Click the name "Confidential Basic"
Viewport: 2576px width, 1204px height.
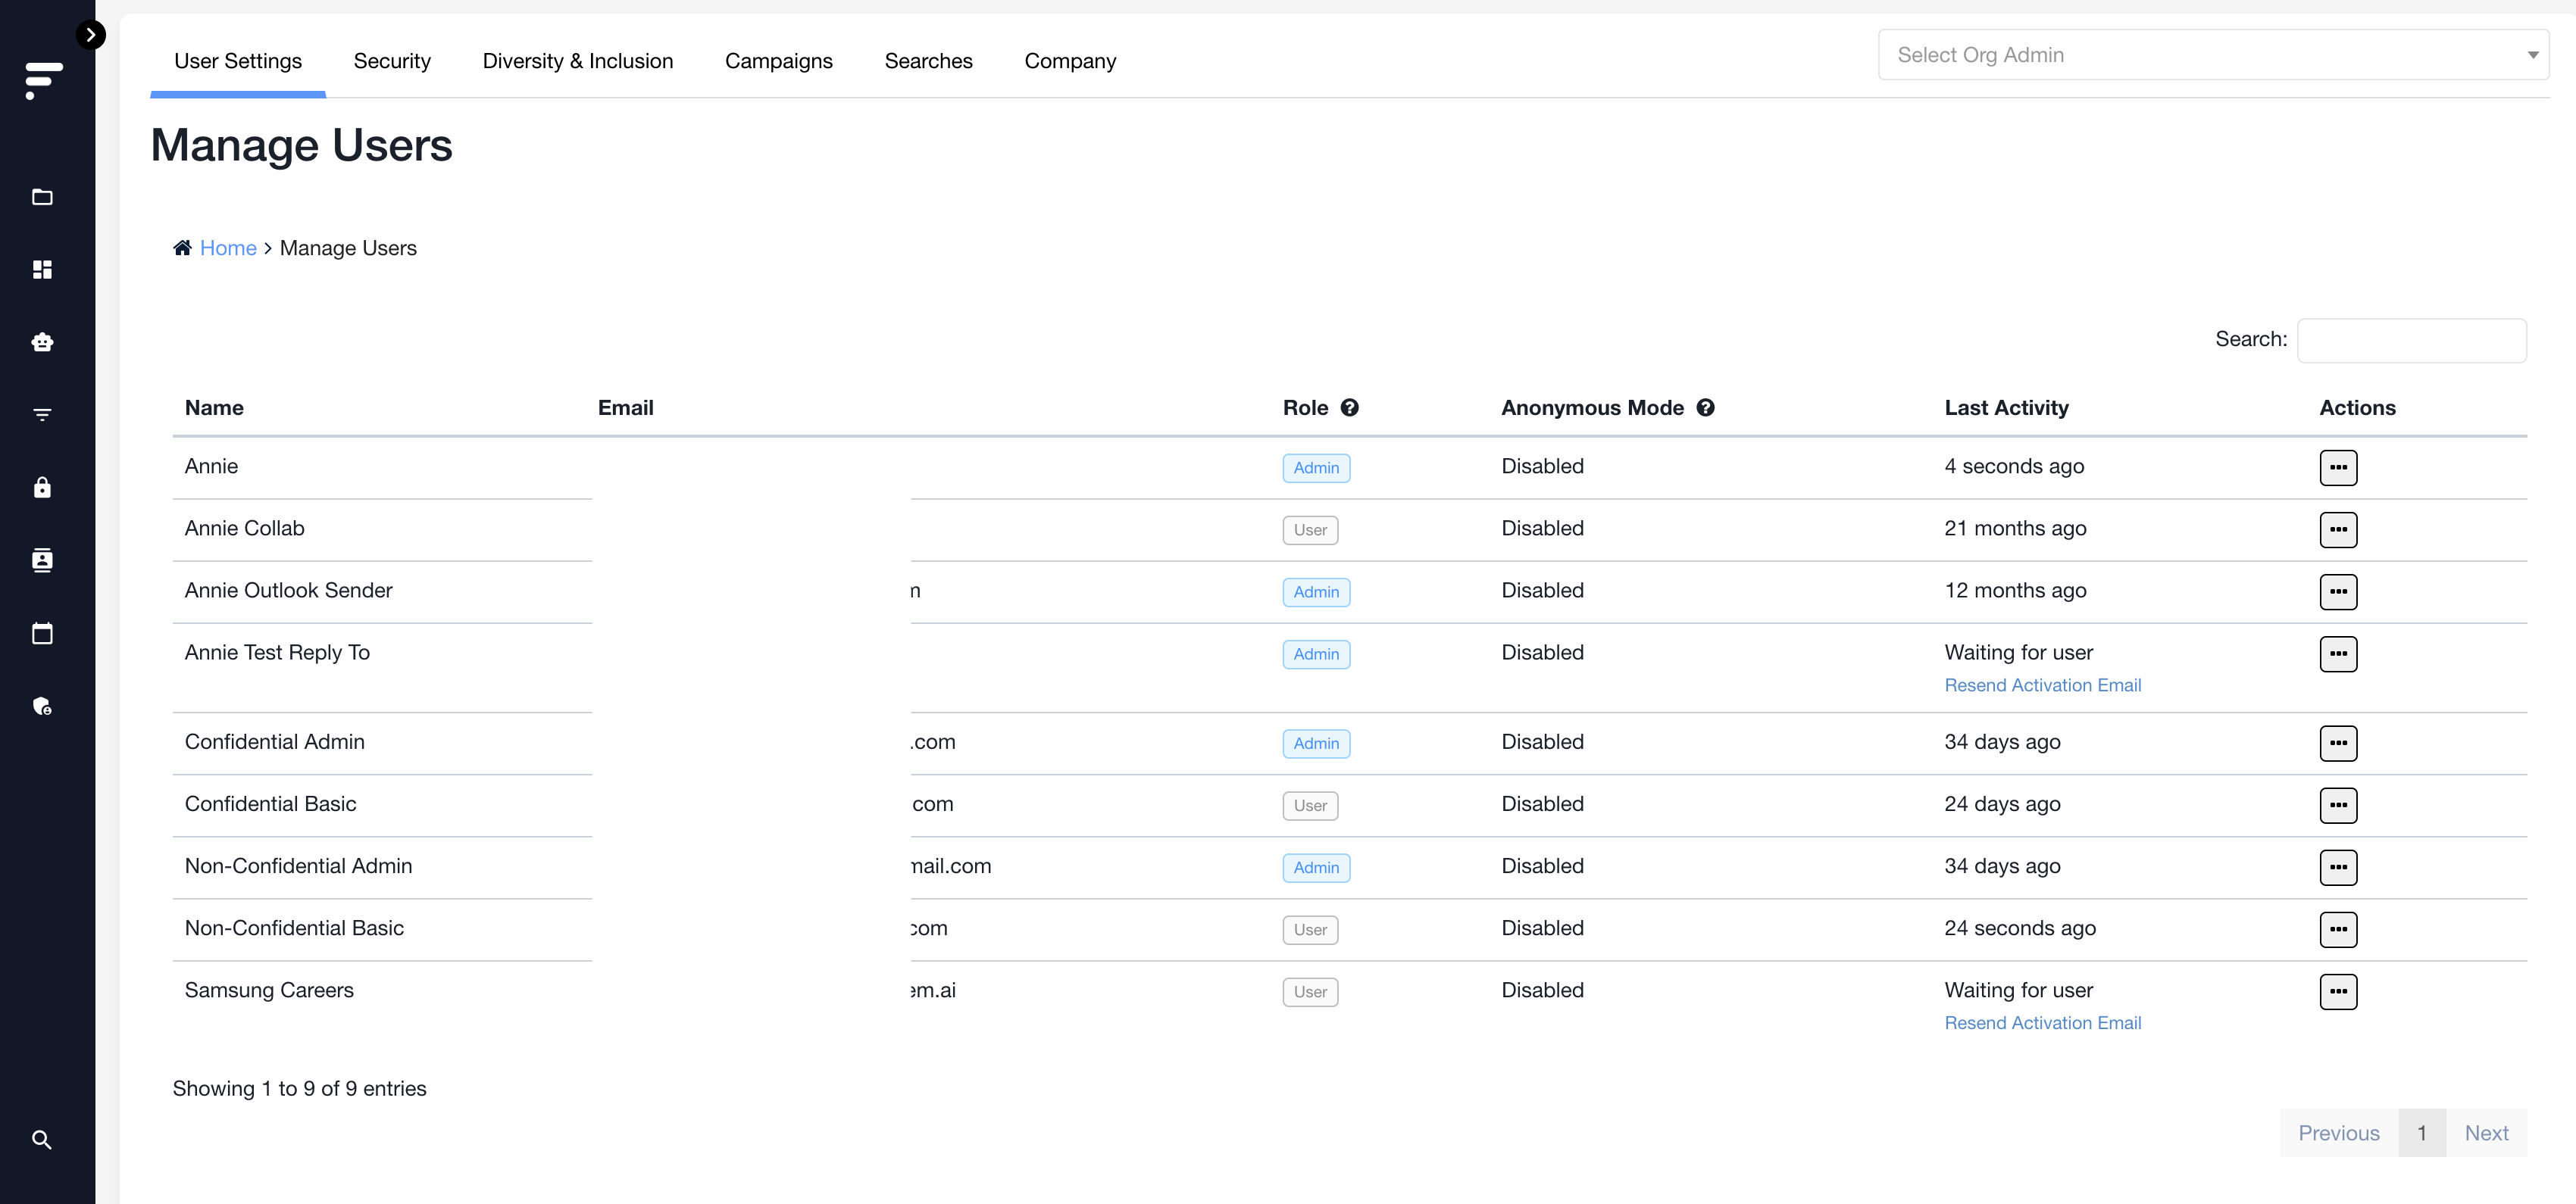pos(270,804)
